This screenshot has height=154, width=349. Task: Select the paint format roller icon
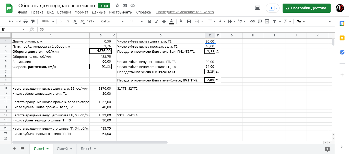(33, 21)
